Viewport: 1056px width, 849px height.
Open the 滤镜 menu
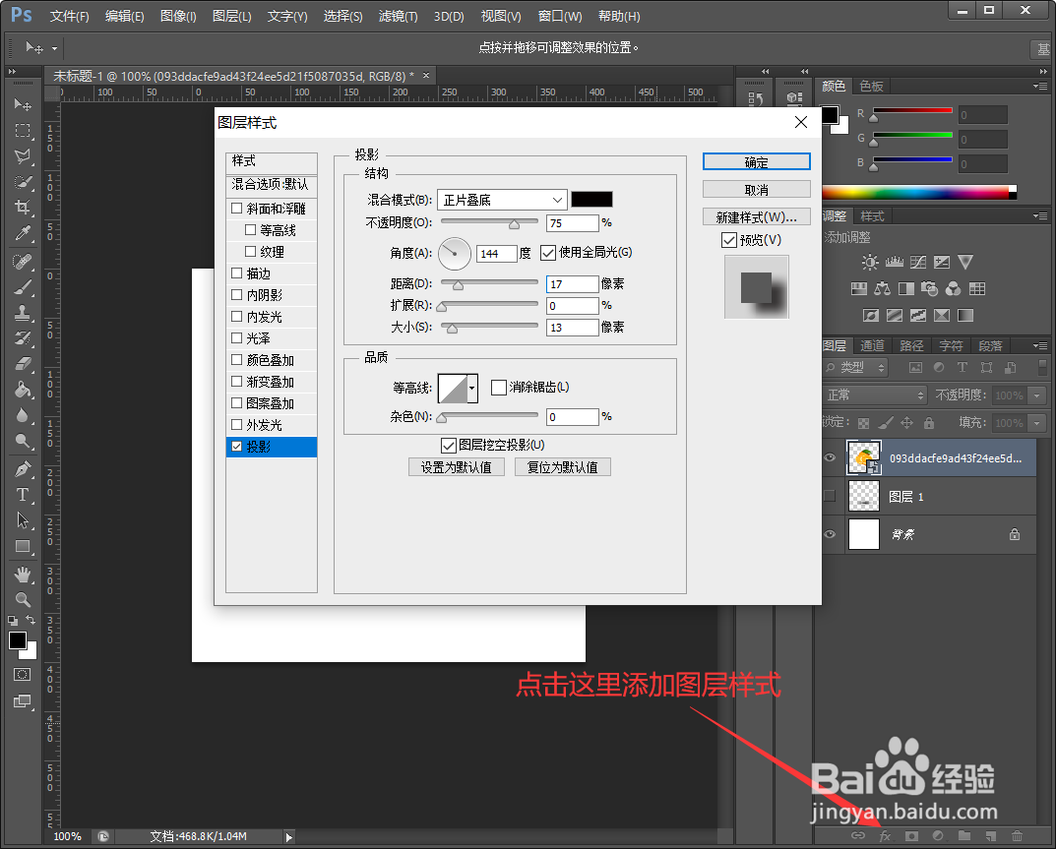tap(396, 16)
